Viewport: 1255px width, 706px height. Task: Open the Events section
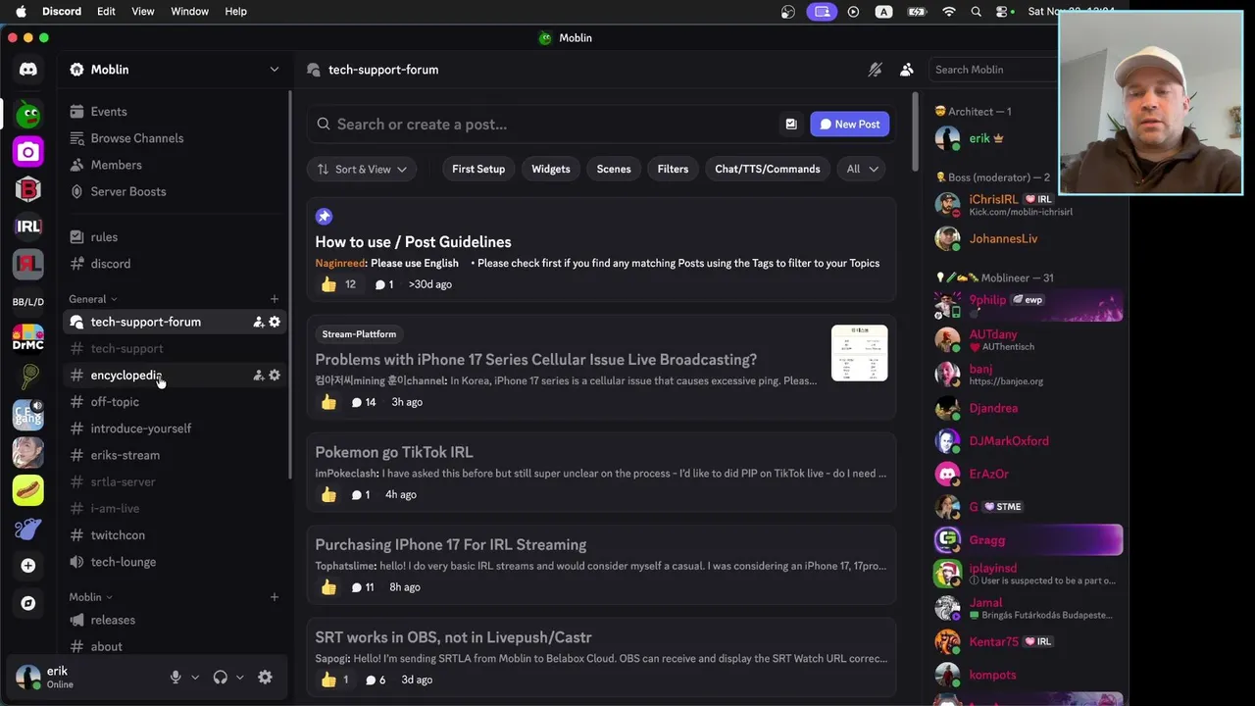[x=175, y=112]
